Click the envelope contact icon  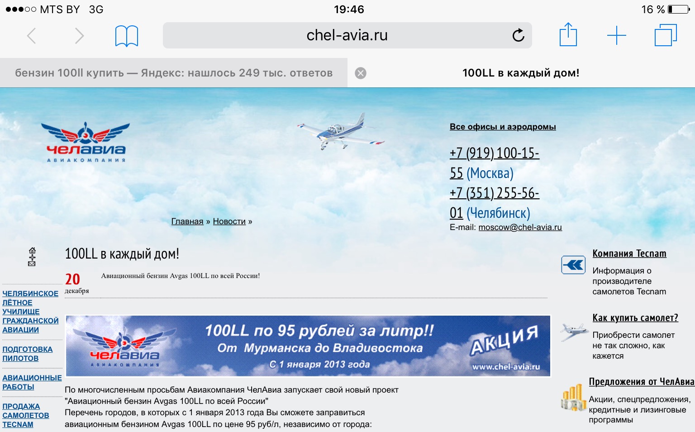click(x=32, y=264)
